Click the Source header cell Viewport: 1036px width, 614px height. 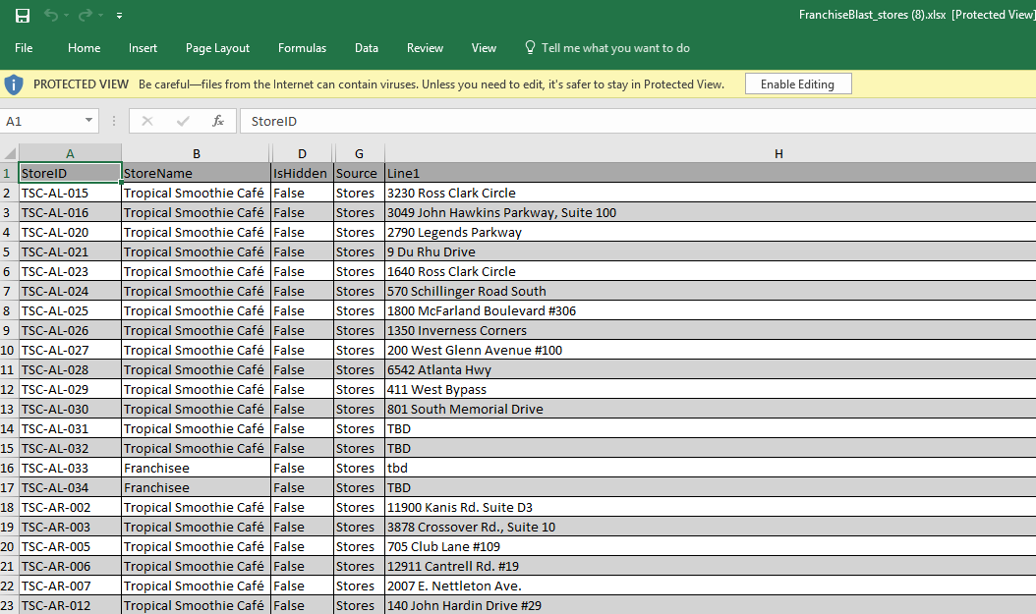click(360, 173)
